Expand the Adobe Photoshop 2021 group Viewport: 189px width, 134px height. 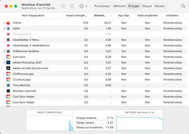tap(5, 62)
